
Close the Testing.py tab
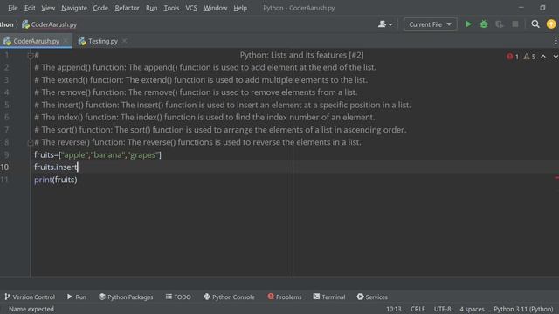tap(124, 41)
